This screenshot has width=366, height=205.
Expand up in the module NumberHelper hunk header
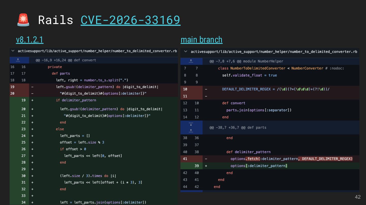tap(191, 61)
